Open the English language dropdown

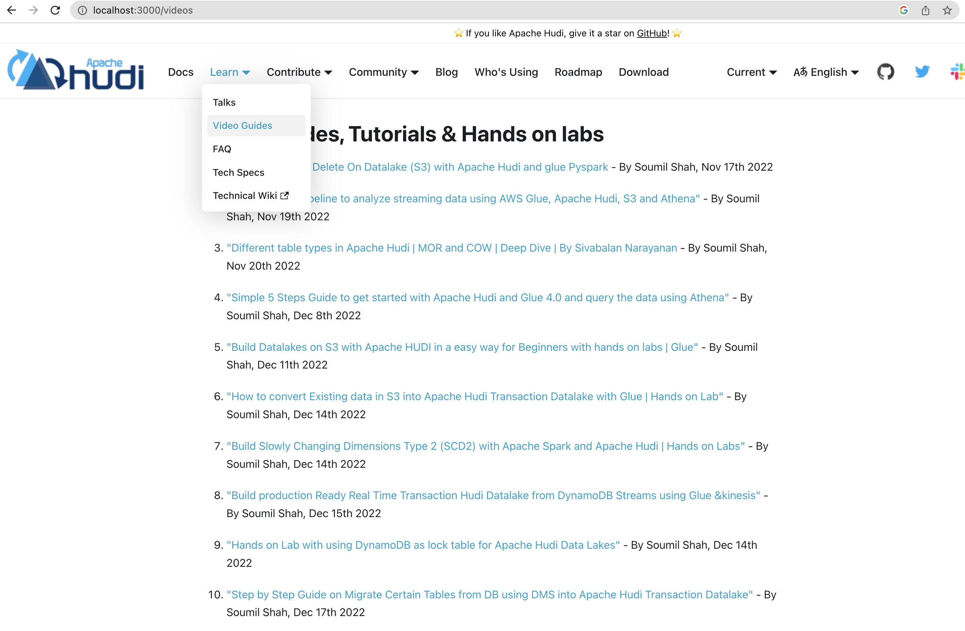(826, 72)
